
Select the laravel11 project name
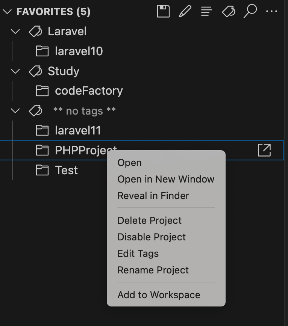click(78, 130)
